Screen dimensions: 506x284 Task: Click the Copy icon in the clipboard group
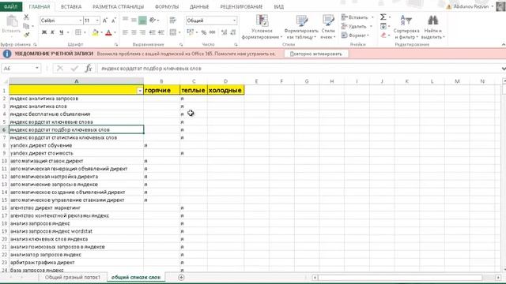point(26,26)
